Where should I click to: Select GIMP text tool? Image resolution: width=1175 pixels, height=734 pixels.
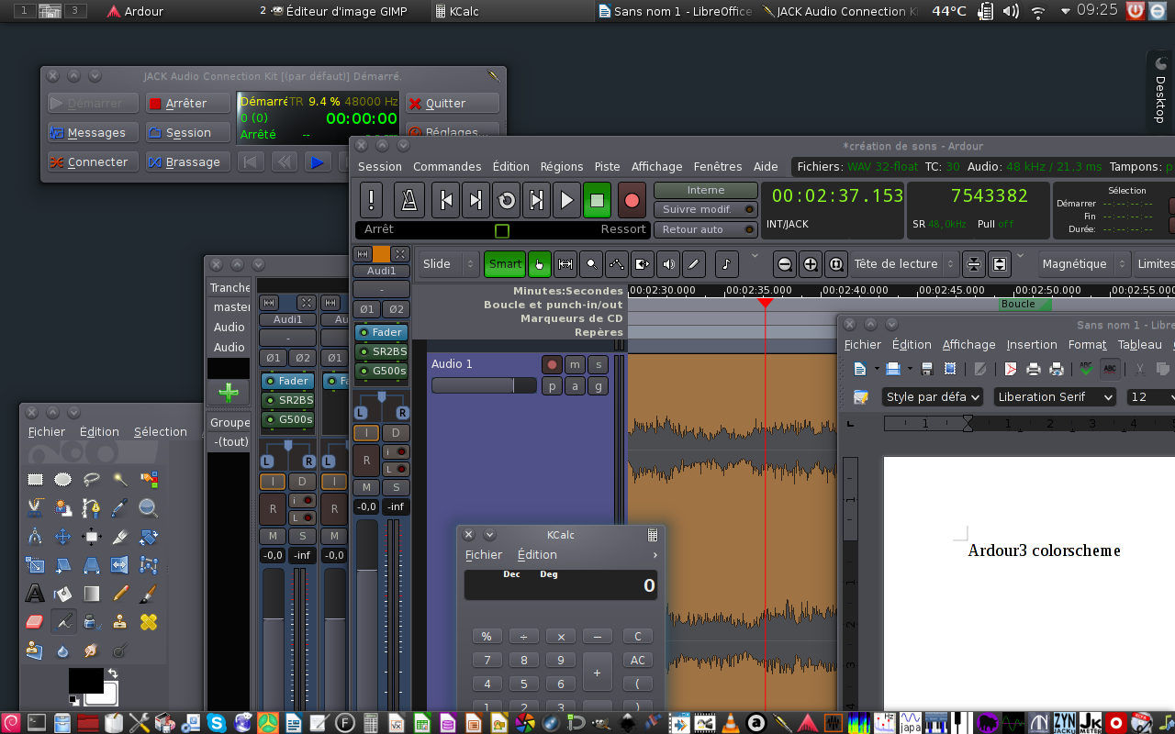35,594
